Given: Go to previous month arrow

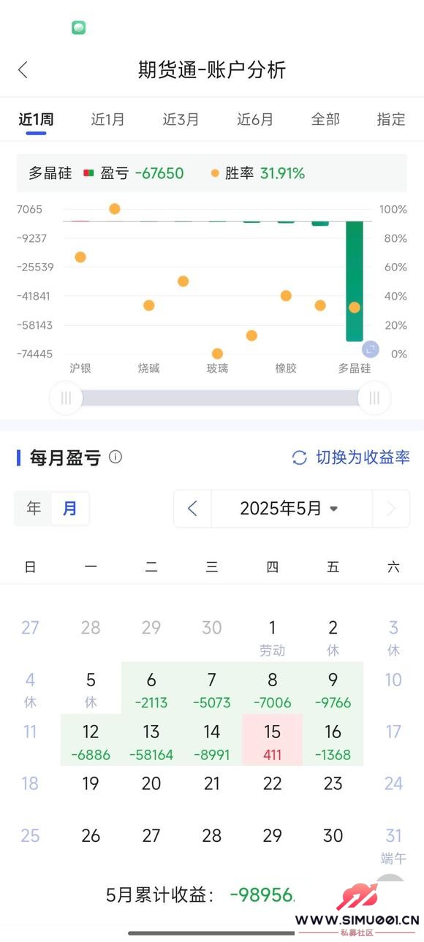Looking at the screenshot, I should [x=192, y=509].
